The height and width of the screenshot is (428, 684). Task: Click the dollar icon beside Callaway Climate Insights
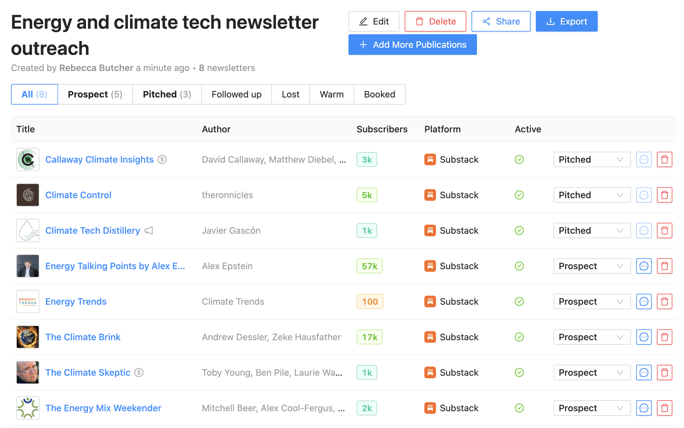[x=162, y=159]
